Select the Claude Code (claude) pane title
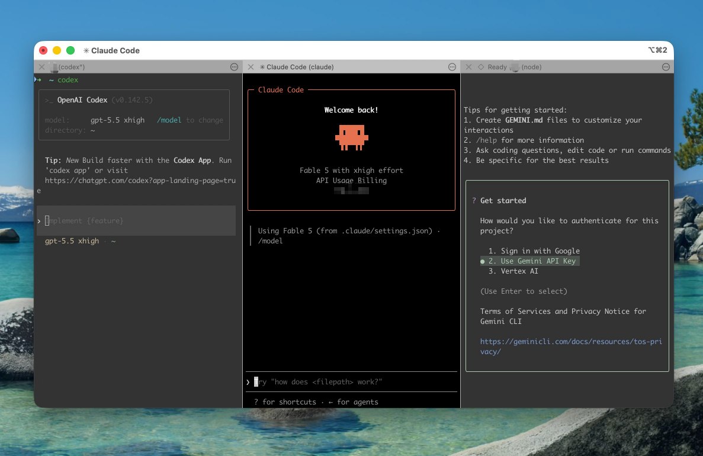 300,67
